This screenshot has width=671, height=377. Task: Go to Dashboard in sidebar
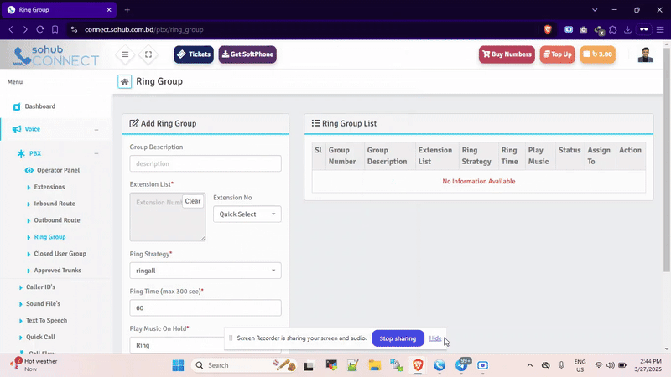39,106
